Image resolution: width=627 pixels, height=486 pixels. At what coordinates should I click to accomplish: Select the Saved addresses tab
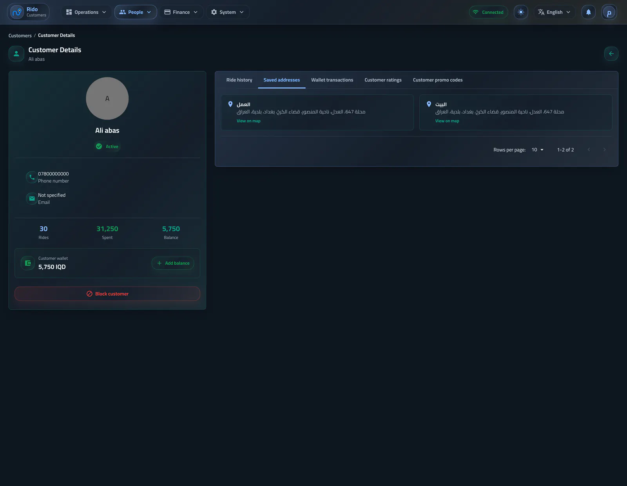point(282,80)
